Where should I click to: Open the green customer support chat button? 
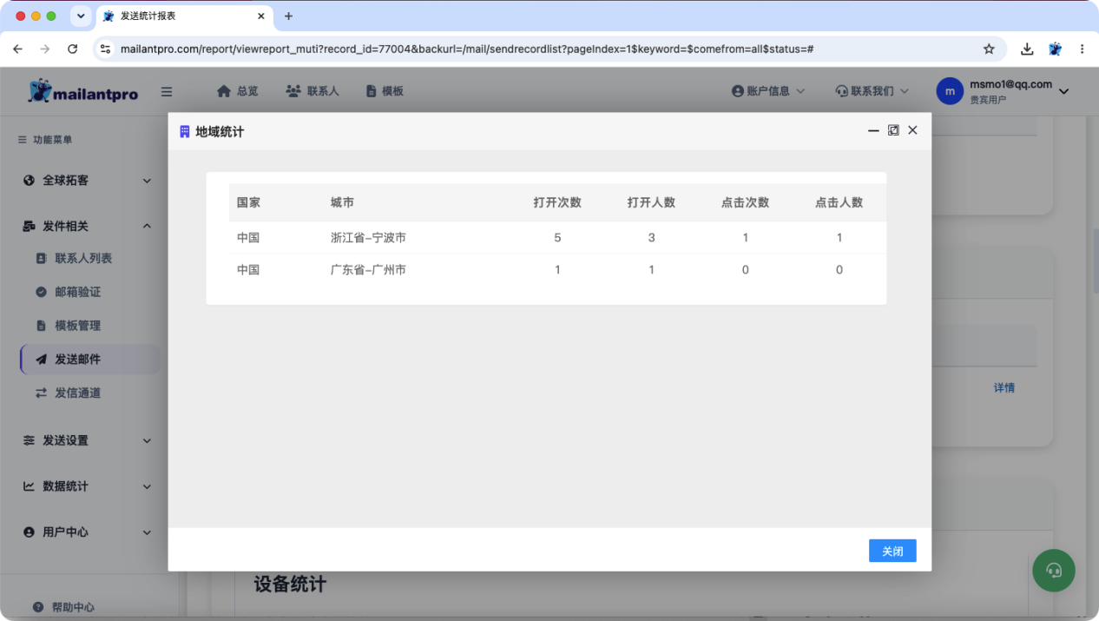pyautogui.click(x=1054, y=571)
